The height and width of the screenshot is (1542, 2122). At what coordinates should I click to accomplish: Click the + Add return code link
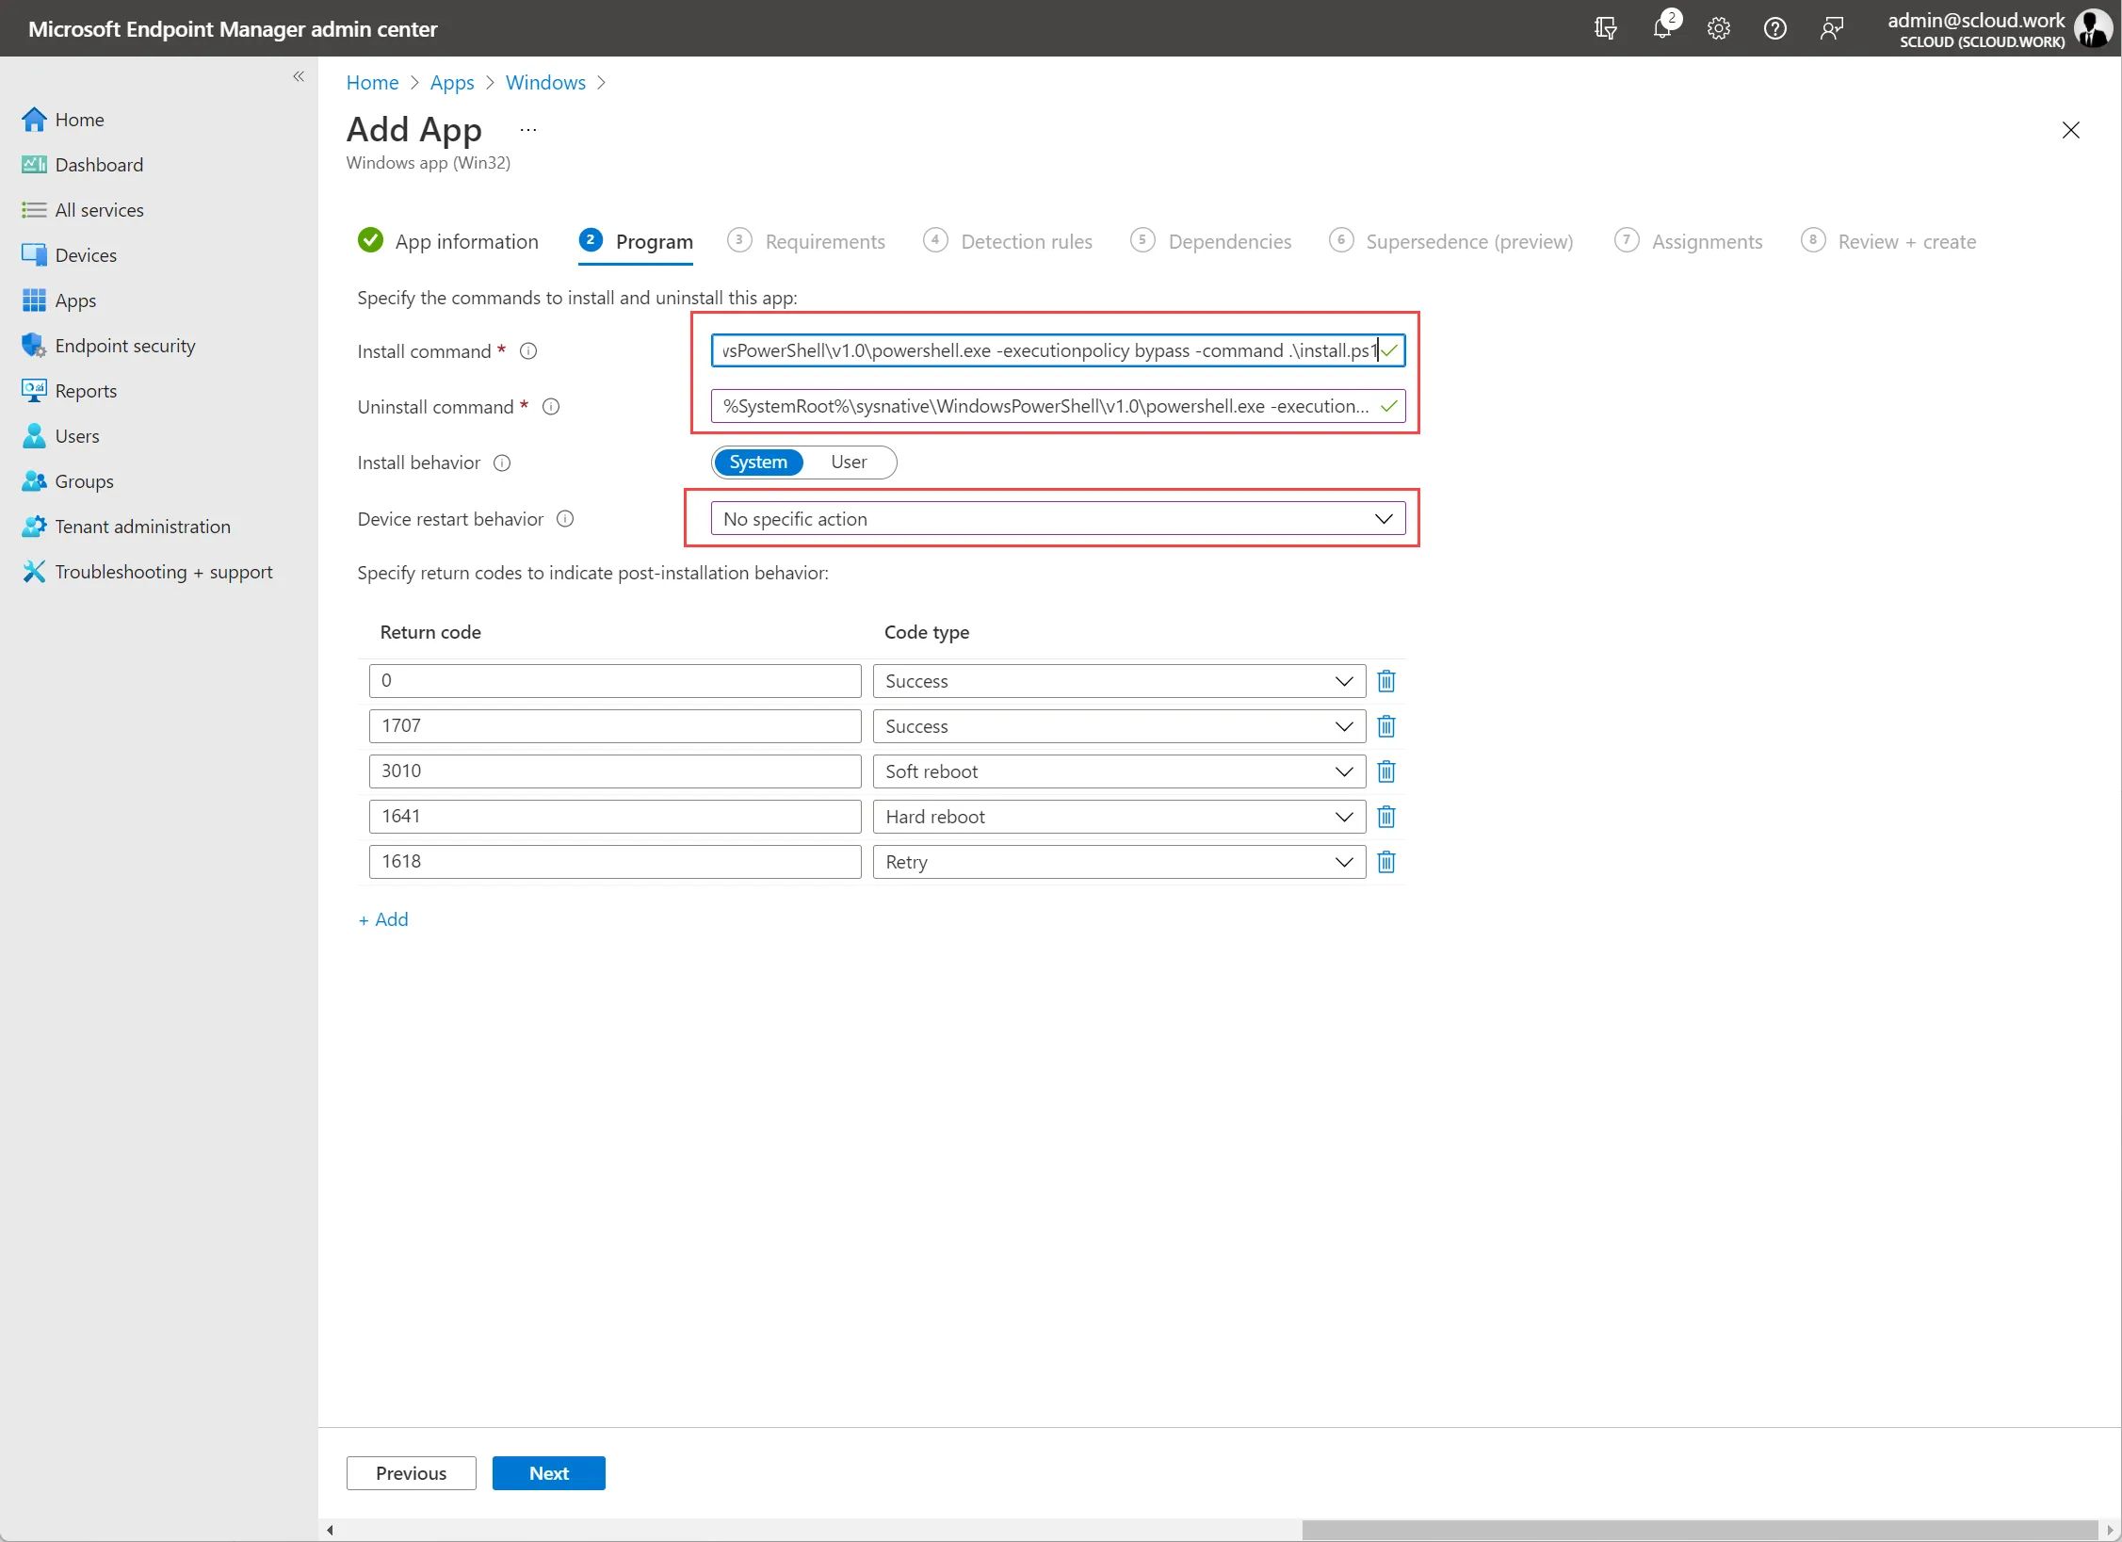pos(383,919)
